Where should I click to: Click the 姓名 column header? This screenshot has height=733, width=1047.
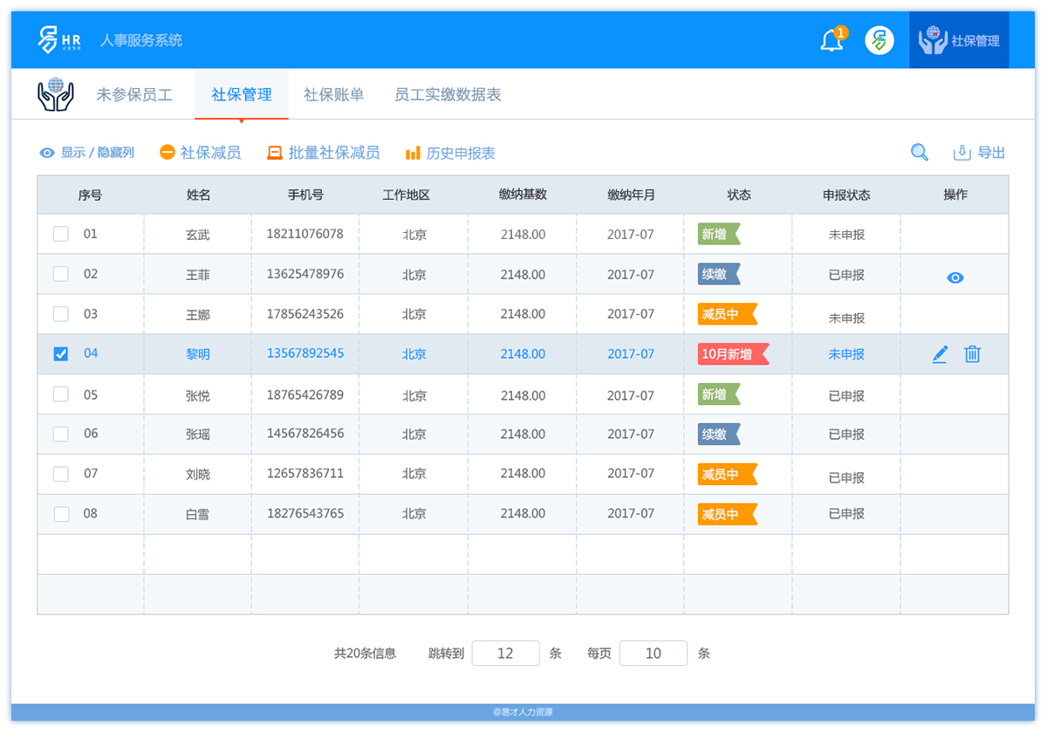198,195
